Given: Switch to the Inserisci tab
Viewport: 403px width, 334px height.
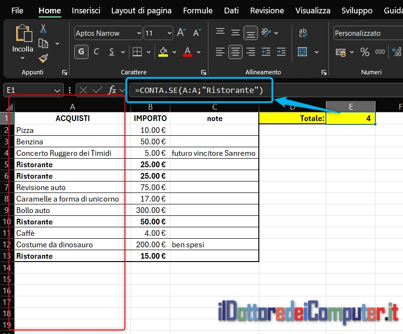Looking at the screenshot, I should coord(86,10).
